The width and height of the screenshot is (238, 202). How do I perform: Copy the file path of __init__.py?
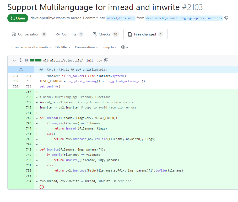pyautogui.click(x=106, y=60)
